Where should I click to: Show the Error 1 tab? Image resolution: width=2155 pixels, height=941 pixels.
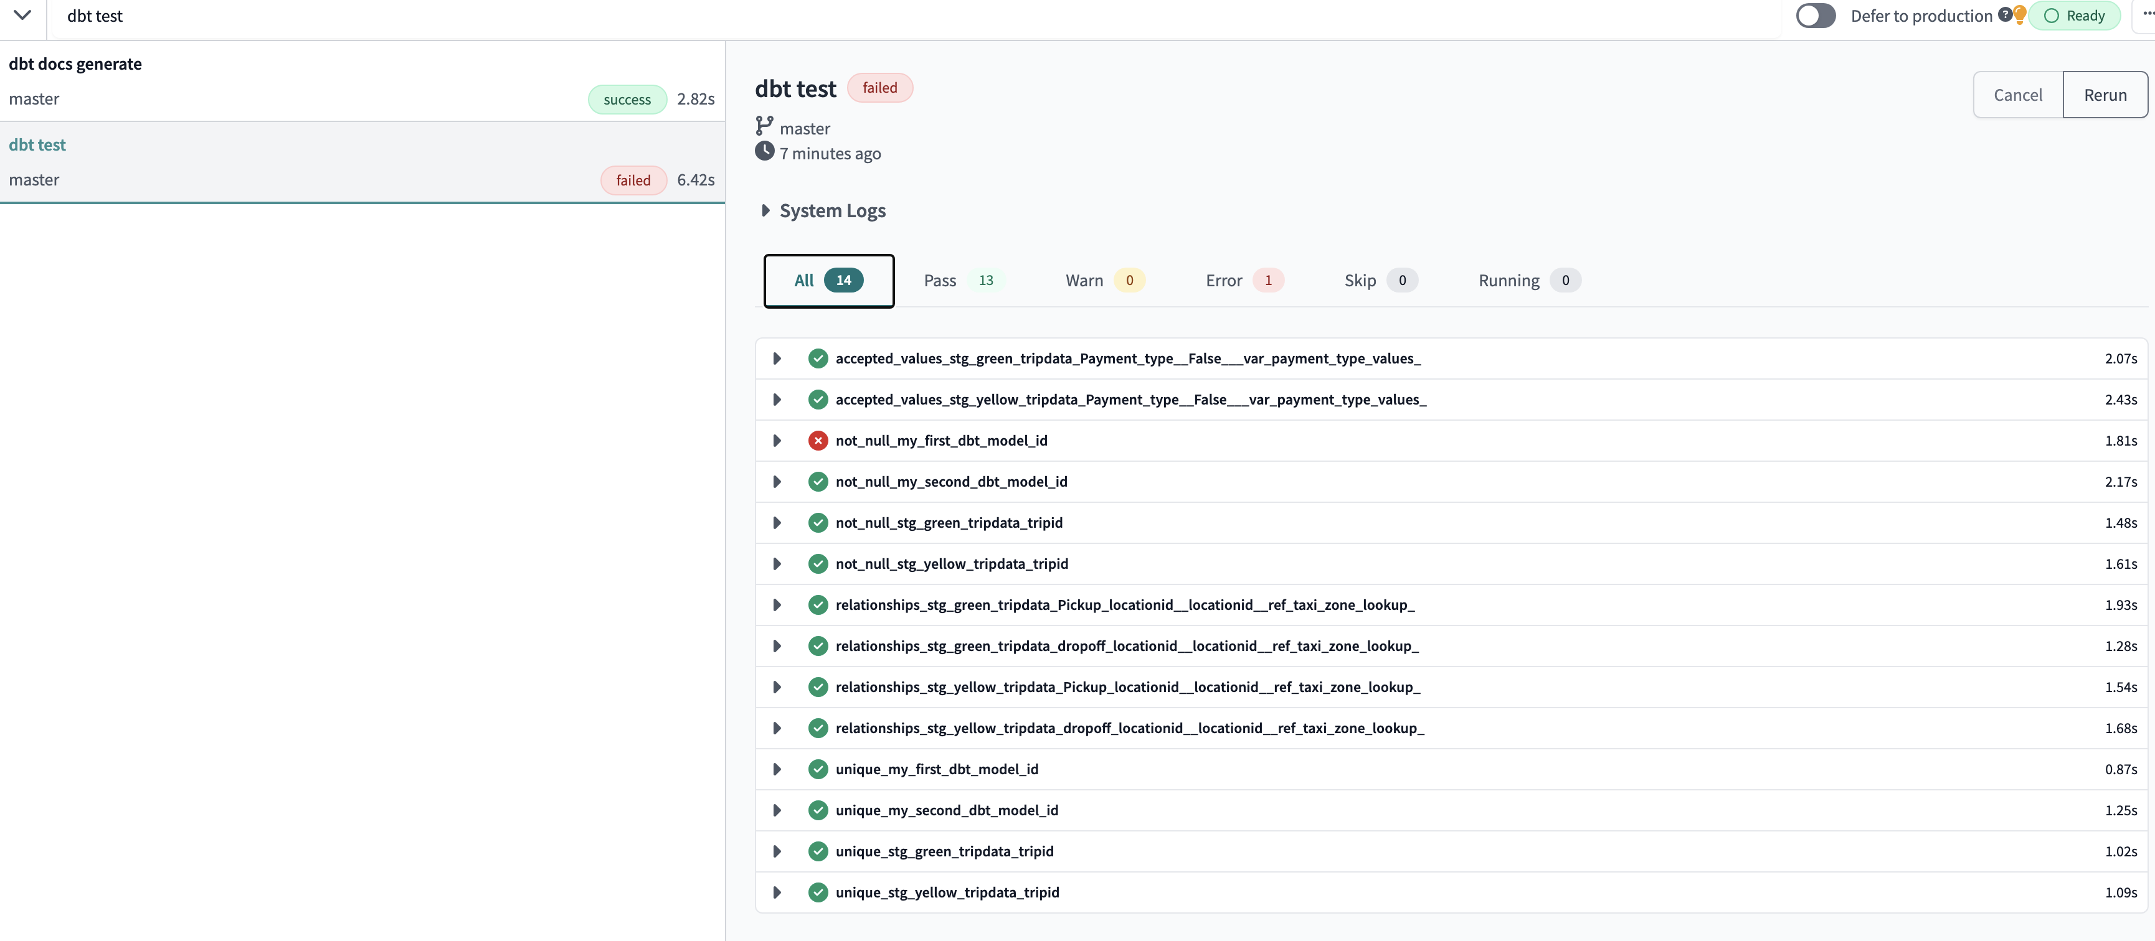pos(1244,281)
